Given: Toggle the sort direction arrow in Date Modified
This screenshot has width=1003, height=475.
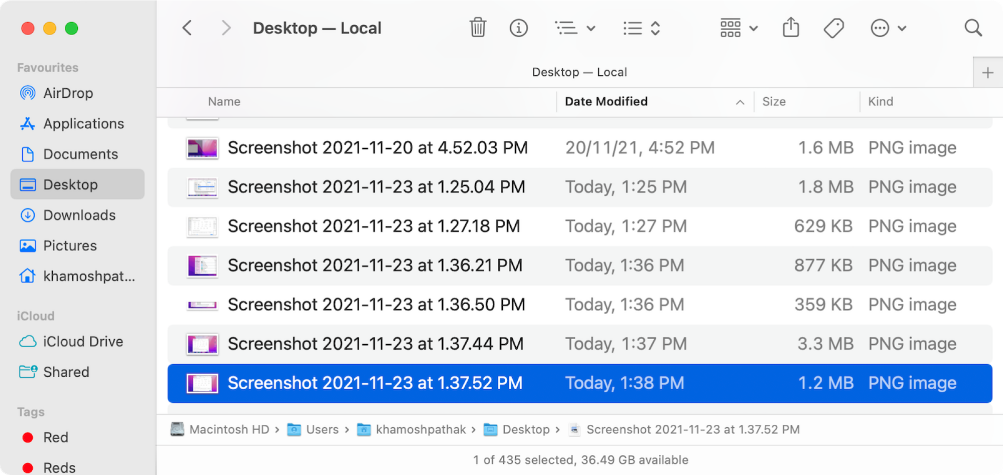Looking at the screenshot, I should pos(740,102).
